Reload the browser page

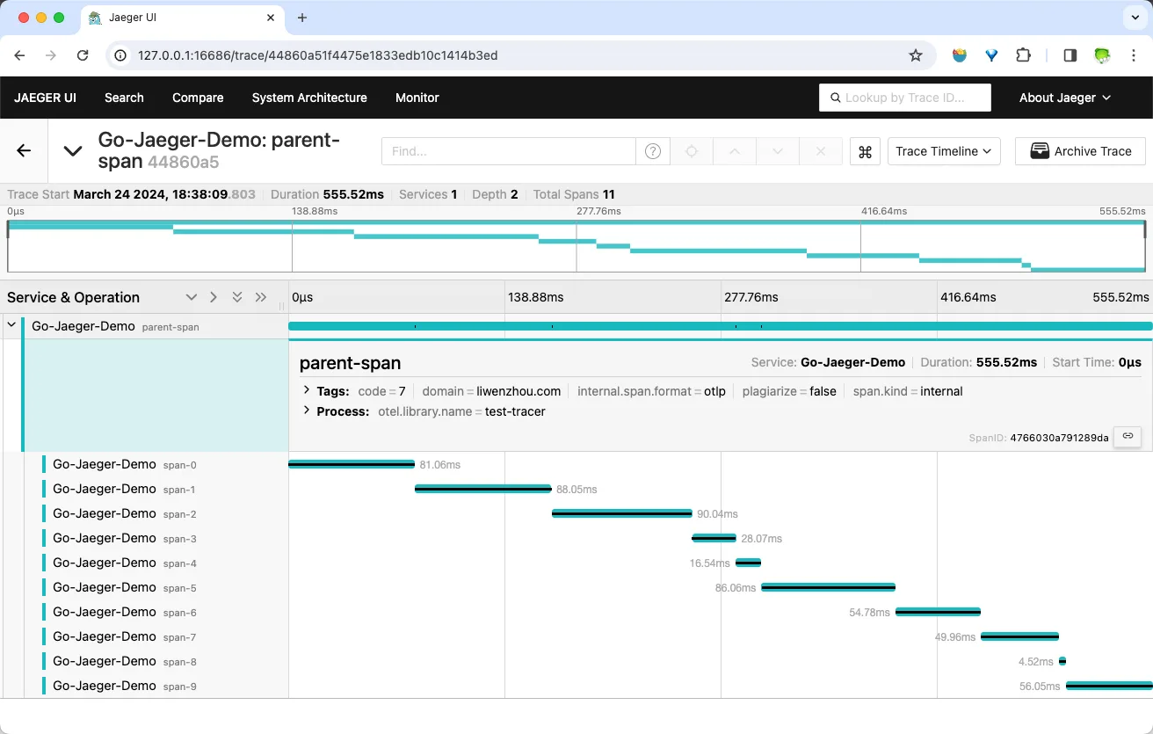coord(83,55)
